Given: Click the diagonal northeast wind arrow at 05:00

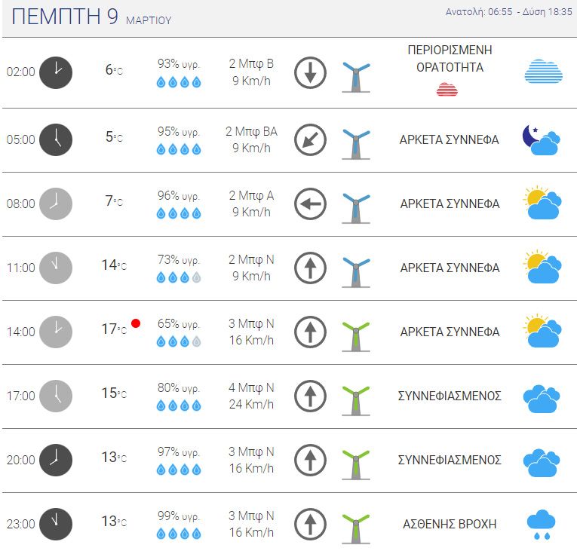Looking at the screenshot, I should coord(310,140).
